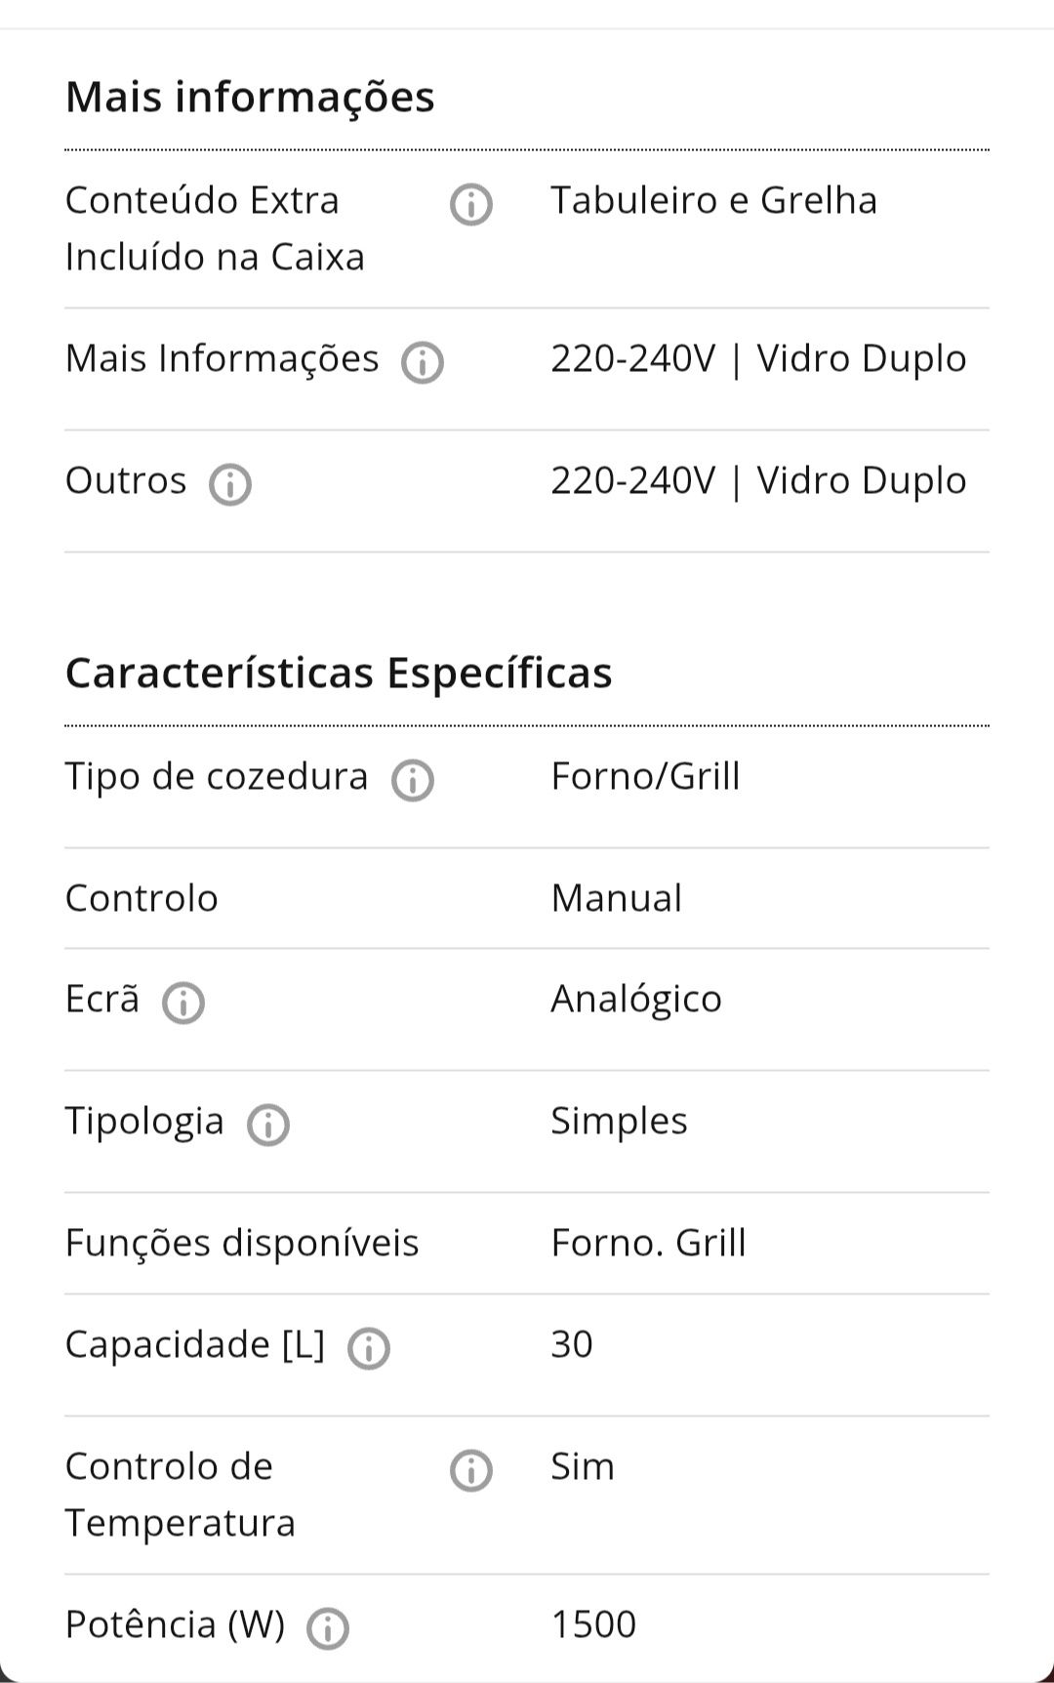Select the Características Específicas heading
Screen dimensions: 1054x1683
[x=339, y=673]
